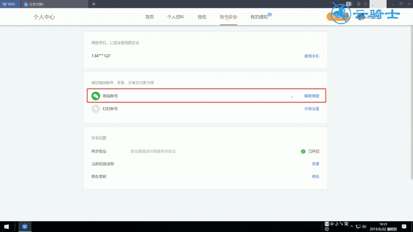Click the notification badge on 我的通知
Image resolution: width=413 pixels, height=232 pixels.
pyautogui.click(x=269, y=14)
